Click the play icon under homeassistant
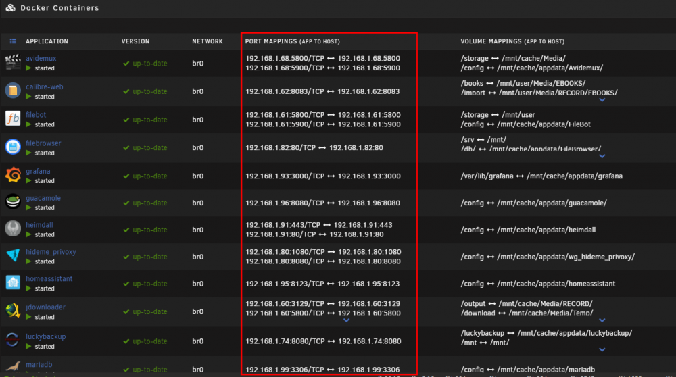 (x=28, y=288)
